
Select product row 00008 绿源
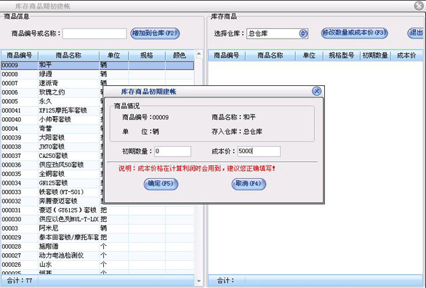53,75
